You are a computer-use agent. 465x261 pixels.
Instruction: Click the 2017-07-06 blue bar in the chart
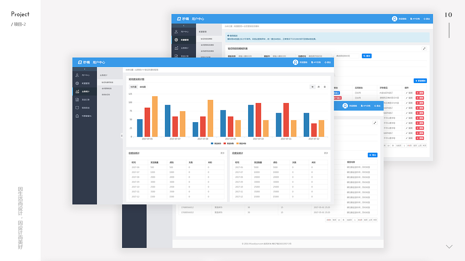[140, 128]
